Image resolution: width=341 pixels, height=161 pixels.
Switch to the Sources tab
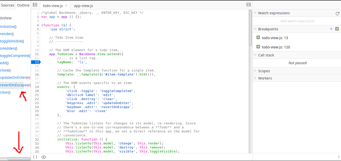(8, 5)
